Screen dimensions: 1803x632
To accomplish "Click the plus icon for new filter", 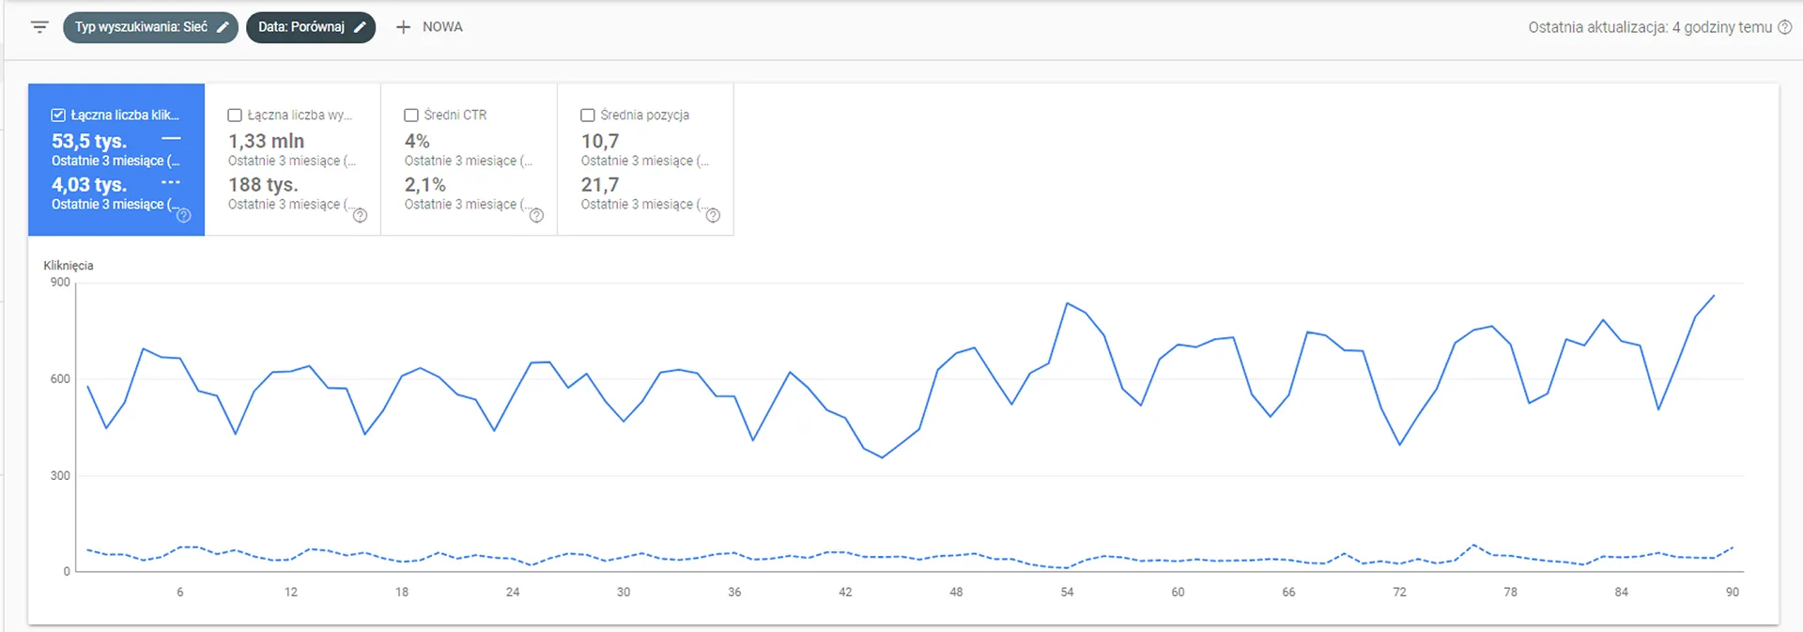I will (403, 27).
